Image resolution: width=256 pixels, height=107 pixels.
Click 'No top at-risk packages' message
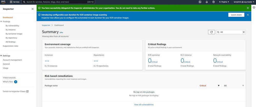click(x=144, y=92)
